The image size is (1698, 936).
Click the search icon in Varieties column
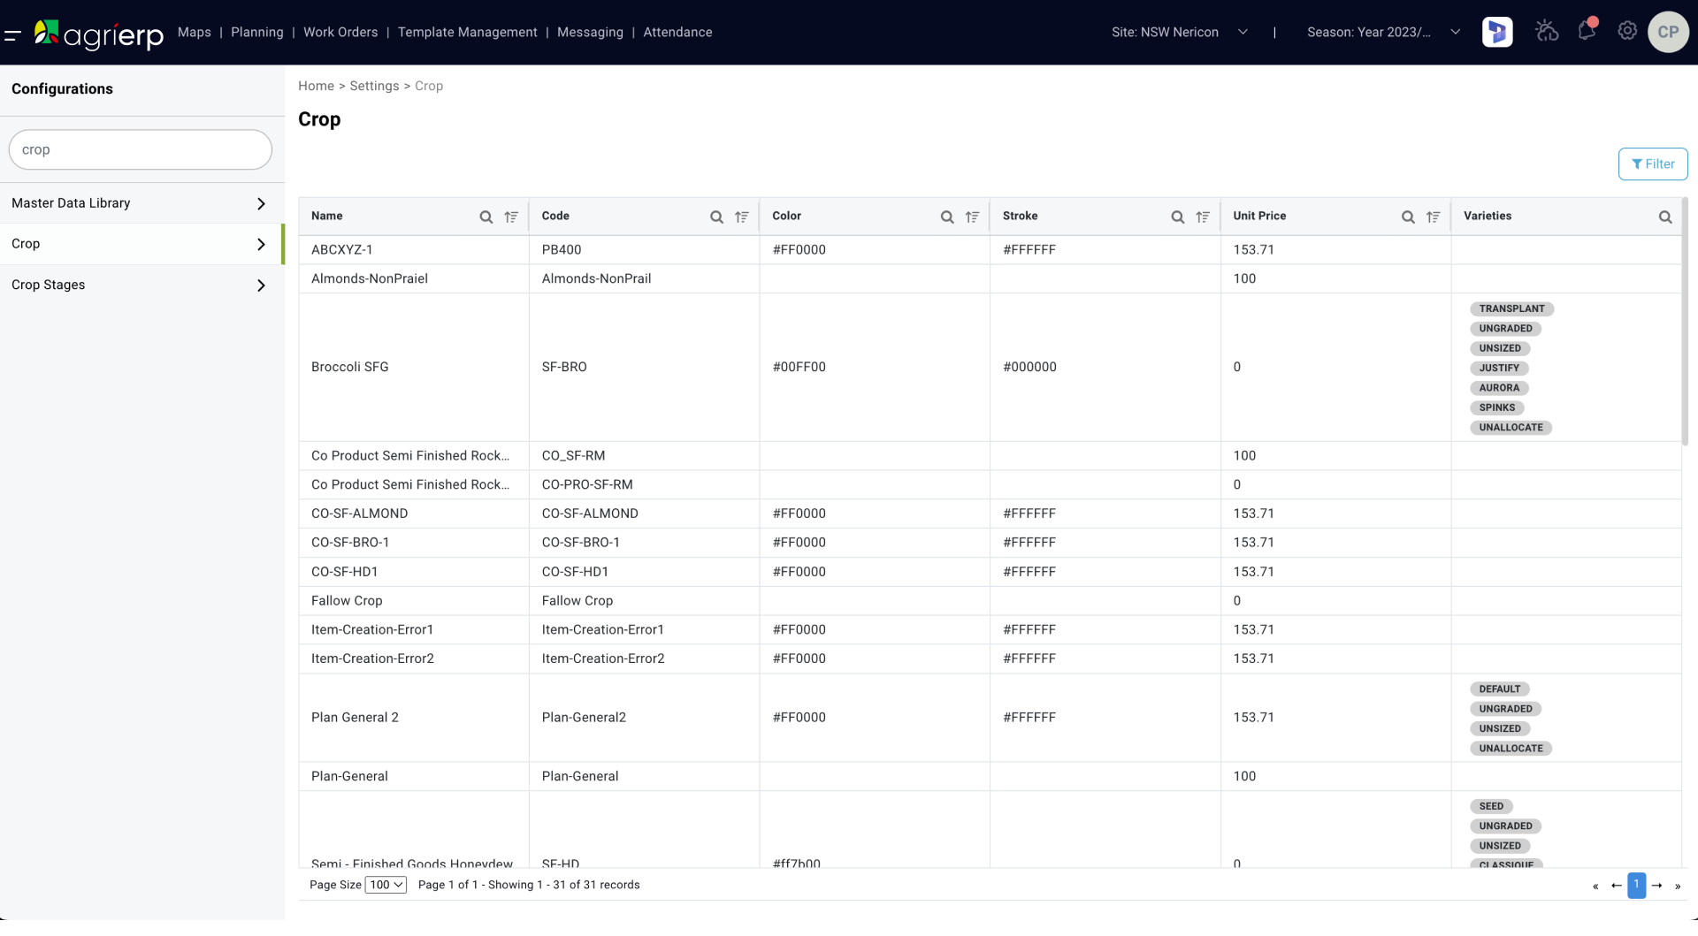pyautogui.click(x=1664, y=217)
